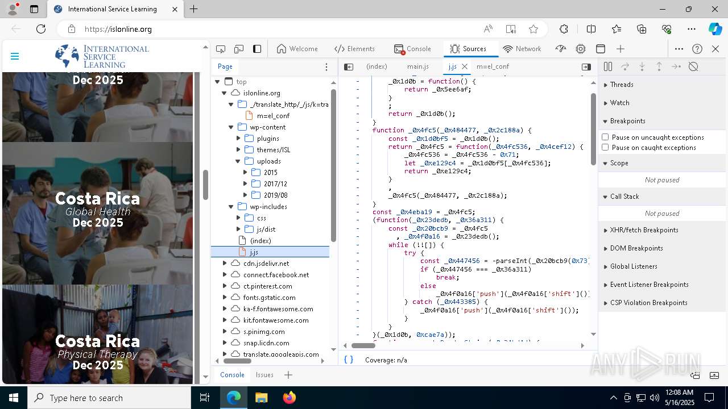Open Customize and control DevTools menu
This screenshot has height=409, width=728.
[x=679, y=49]
